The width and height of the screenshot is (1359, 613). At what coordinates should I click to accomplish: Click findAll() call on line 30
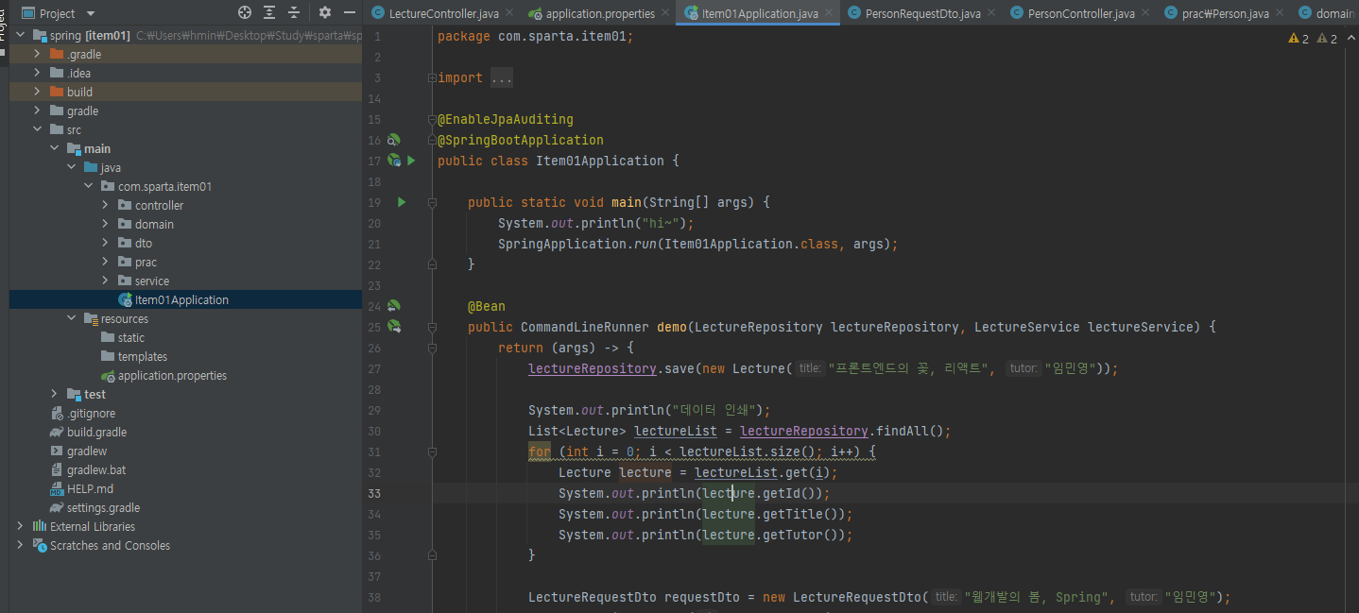pos(910,431)
